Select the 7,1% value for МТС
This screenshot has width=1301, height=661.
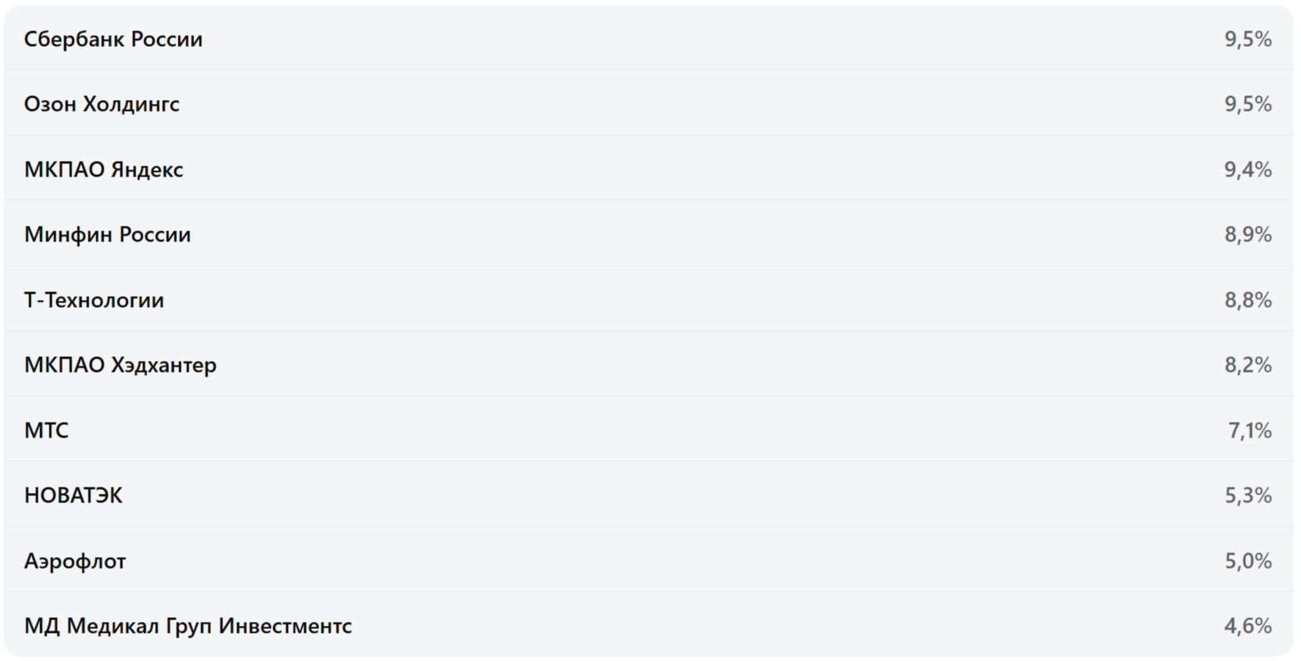point(1249,431)
